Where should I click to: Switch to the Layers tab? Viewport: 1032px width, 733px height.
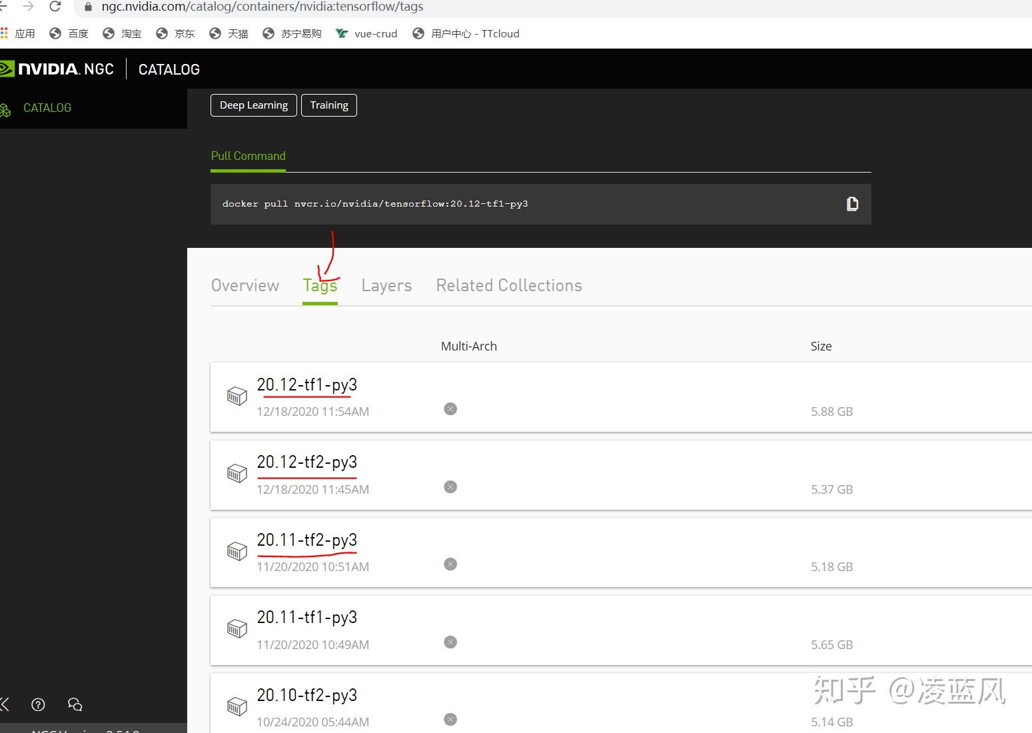click(386, 285)
